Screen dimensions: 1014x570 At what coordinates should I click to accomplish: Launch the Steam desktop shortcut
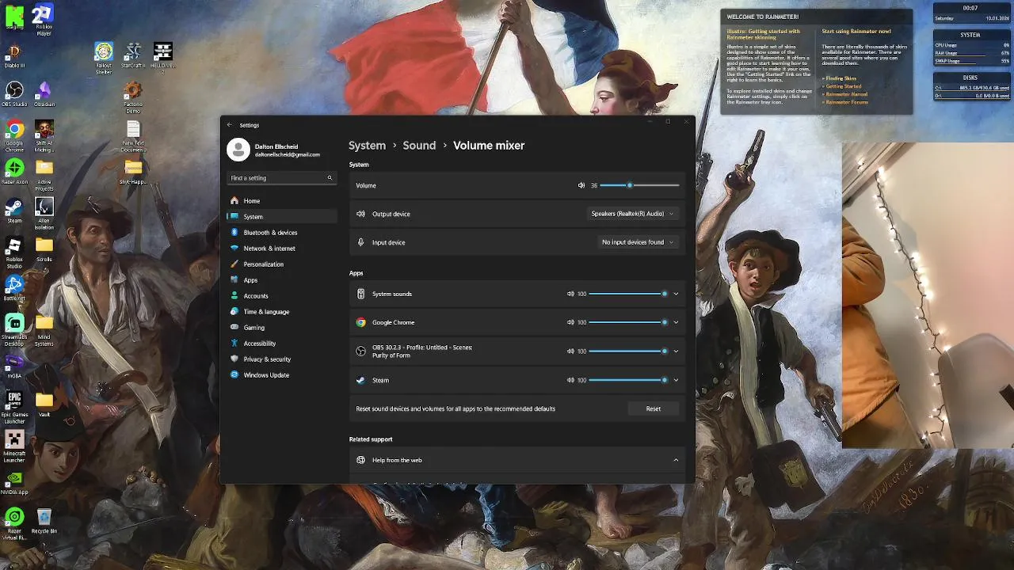pyautogui.click(x=14, y=211)
